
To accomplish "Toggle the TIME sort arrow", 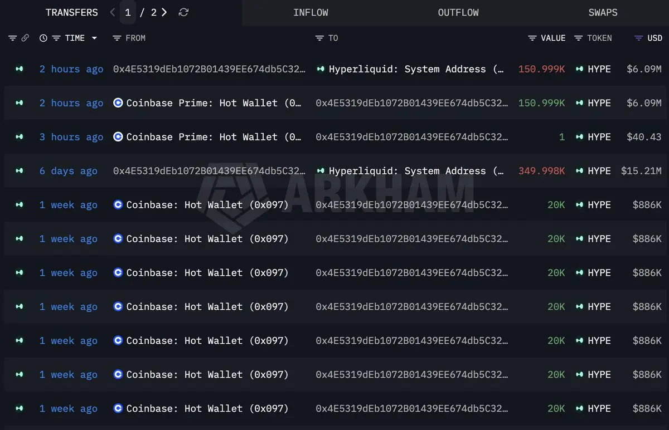I will (x=94, y=38).
